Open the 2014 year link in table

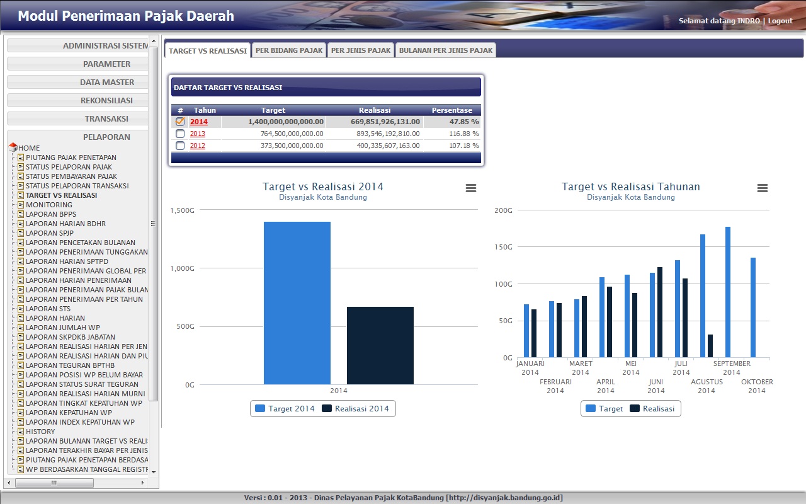tap(198, 122)
